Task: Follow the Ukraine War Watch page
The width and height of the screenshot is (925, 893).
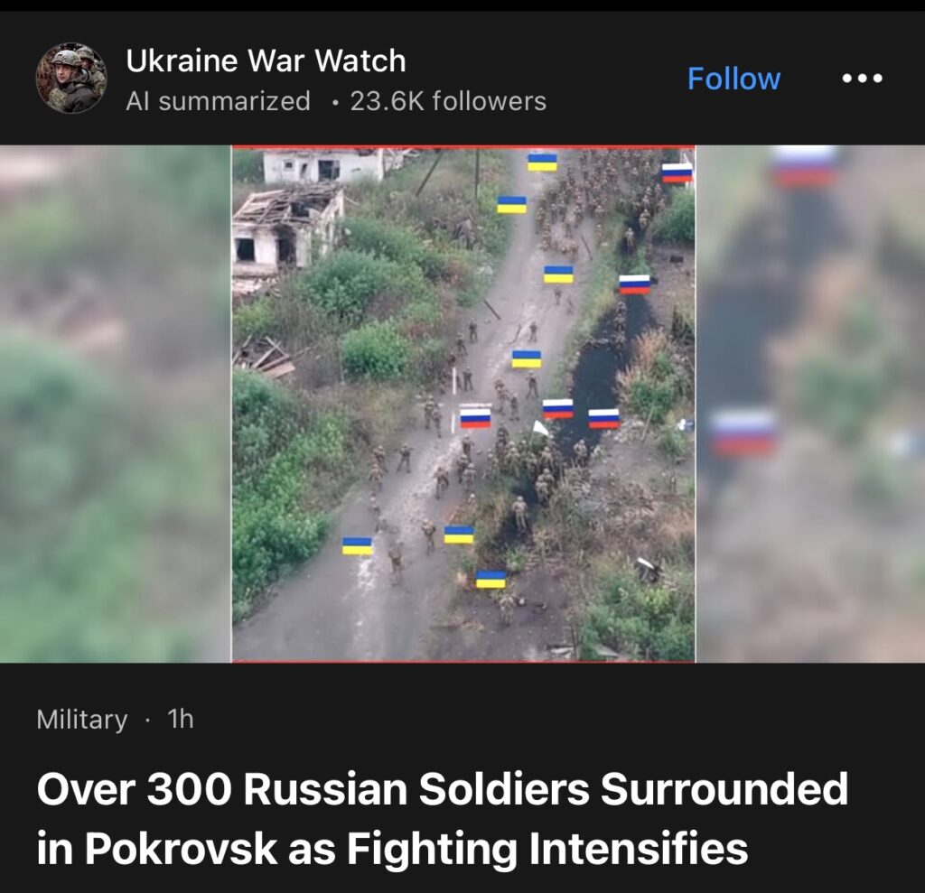Action: coord(733,79)
